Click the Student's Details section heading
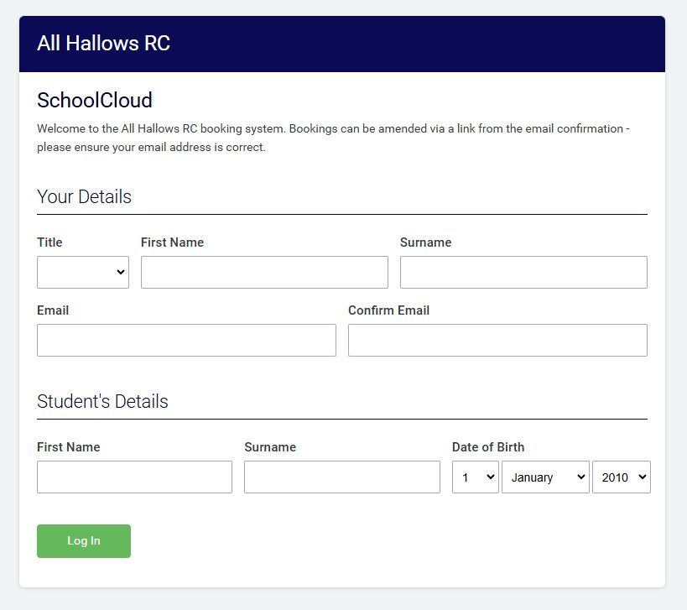Image resolution: width=687 pixels, height=610 pixels. pyautogui.click(x=102, y=401)
